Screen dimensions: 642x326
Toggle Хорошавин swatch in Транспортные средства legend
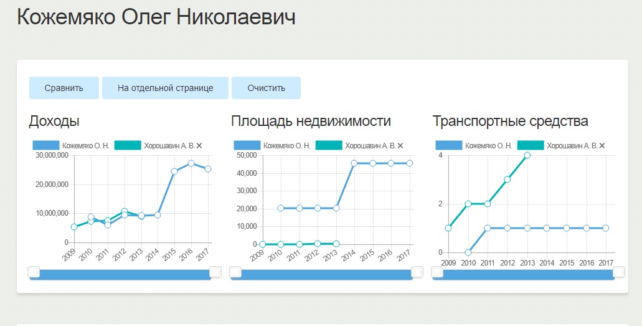click(530, 146)
